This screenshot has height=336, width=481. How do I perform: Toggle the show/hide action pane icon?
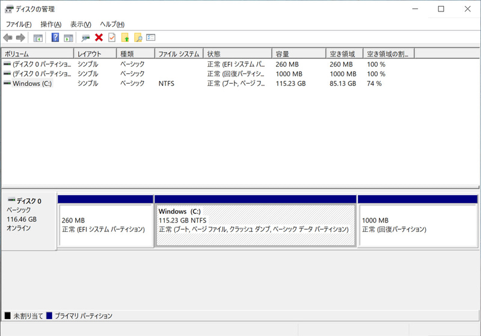(69, 38)
